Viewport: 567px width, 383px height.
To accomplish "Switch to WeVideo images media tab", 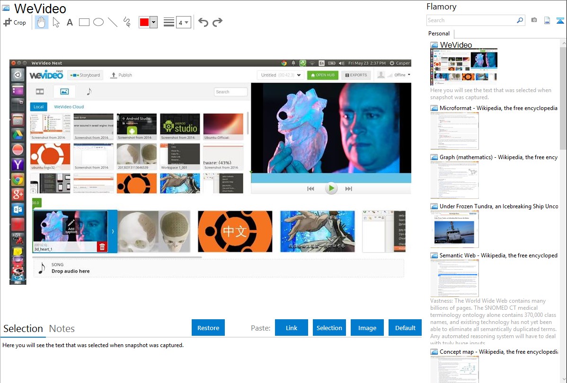I will [x=64, y=92].
